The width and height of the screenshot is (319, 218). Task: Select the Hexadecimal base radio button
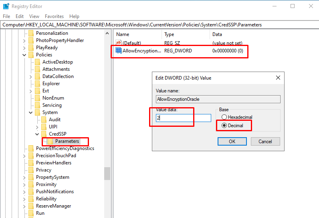click(224, 117)
